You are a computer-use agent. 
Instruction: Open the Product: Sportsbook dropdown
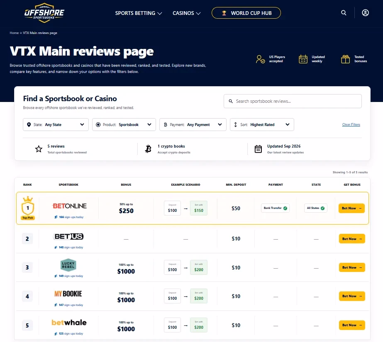point(124,125)
